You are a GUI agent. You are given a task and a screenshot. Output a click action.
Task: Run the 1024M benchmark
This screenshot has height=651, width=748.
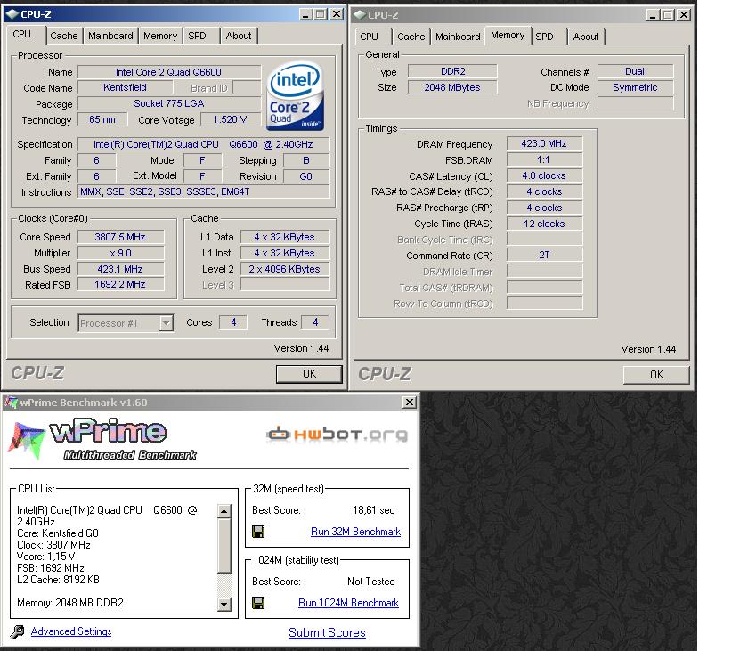(349, 603)
